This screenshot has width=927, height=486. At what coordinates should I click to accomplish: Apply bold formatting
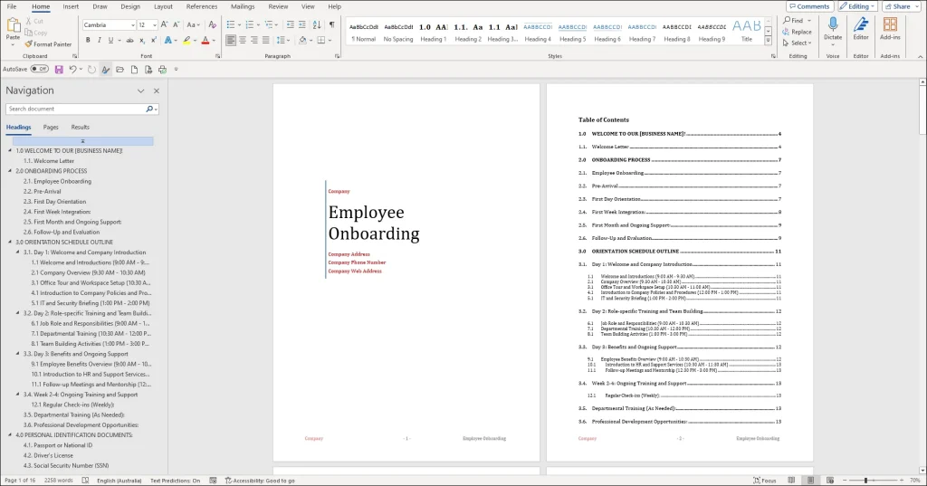pos(87,41)
